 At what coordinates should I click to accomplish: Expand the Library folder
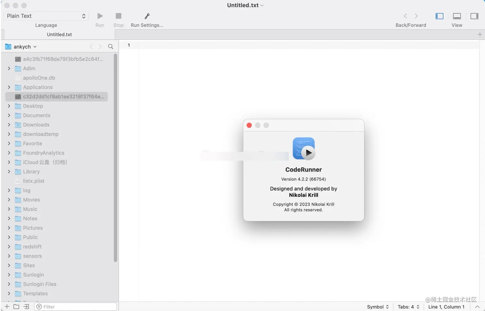pos(9,172)
